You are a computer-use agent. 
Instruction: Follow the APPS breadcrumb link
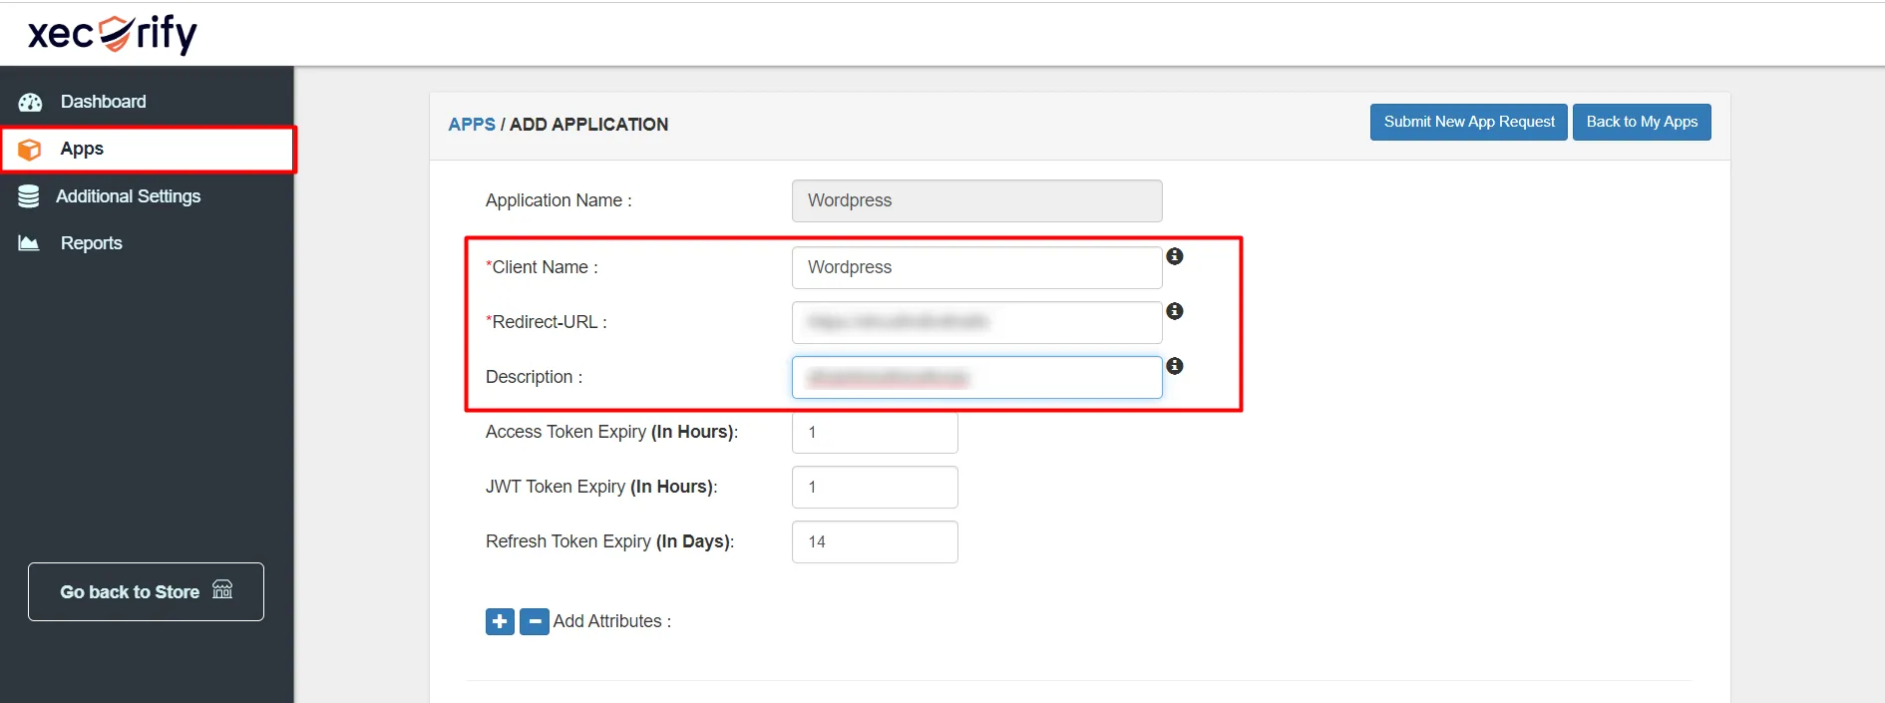472,125
